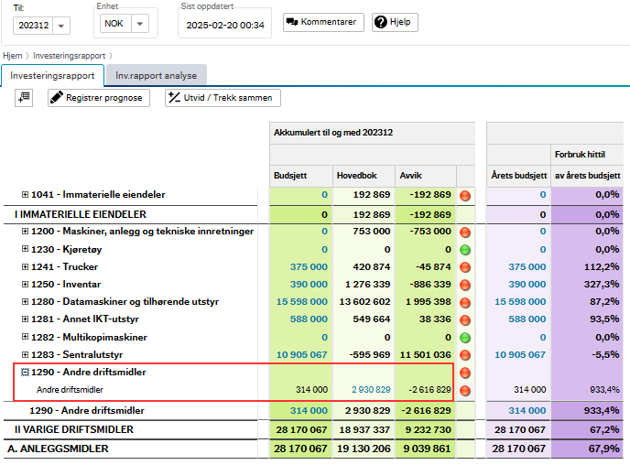This screenshot has height=465, width=630.
Task: Expand 1281 - Annet IKT-utstyr row
Action: (25, 319)
